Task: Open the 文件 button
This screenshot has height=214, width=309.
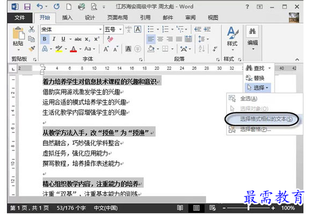Action: (20, 18)
